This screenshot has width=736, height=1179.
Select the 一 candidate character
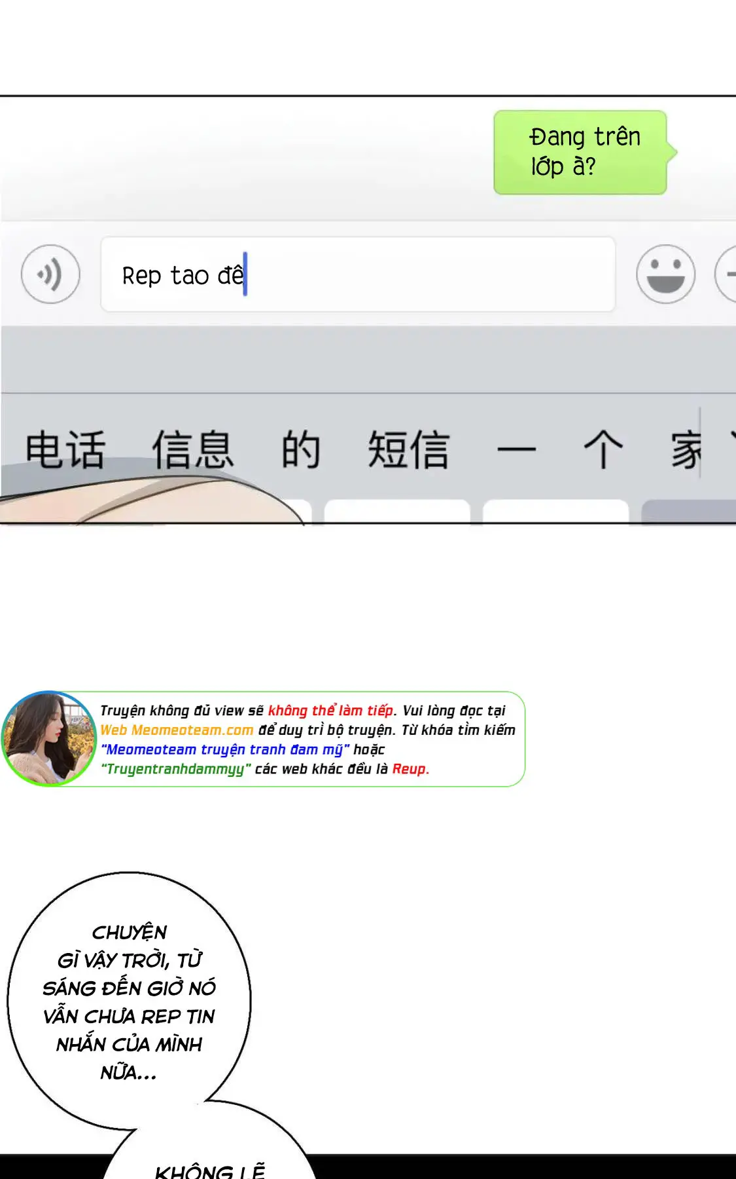click(x=516, y=450)
